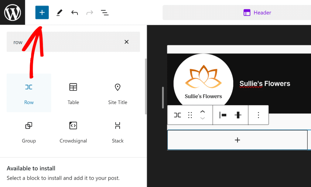The image size is (311, 187).
Task: Open the Header template part selector
Action: (257, 12)
